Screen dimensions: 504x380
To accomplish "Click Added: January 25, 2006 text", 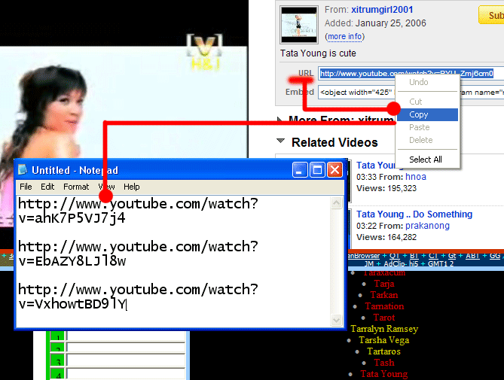I will tap(375, 23).
